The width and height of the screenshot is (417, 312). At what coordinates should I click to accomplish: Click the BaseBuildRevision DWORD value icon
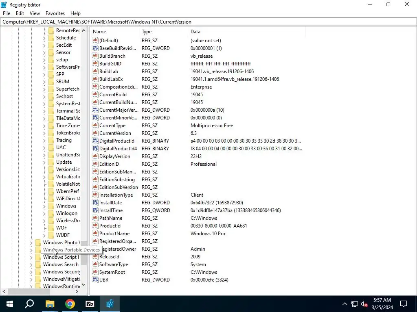(95, 48)
